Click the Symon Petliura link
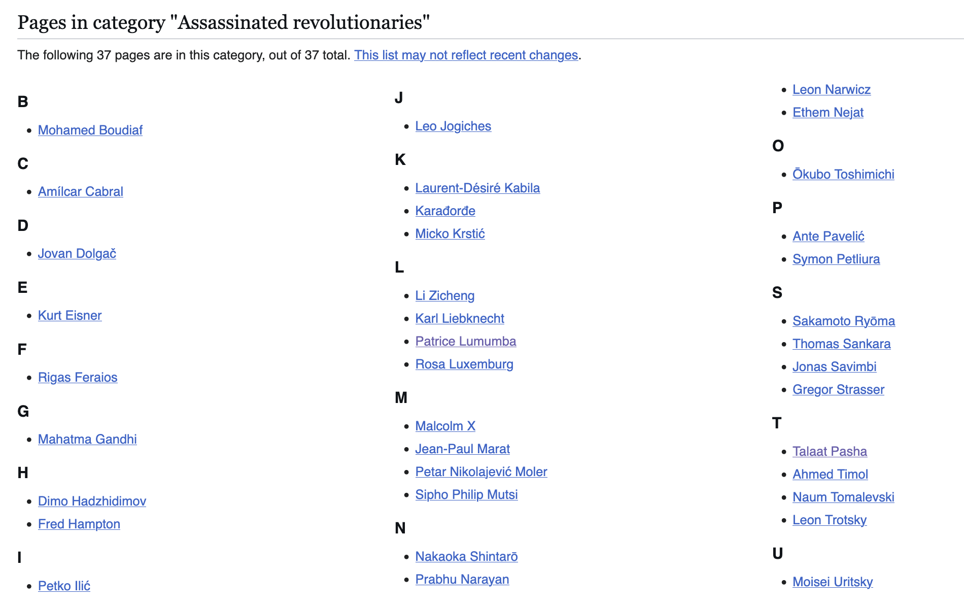Viewport: 964px width, 604px height. [836, 259]
